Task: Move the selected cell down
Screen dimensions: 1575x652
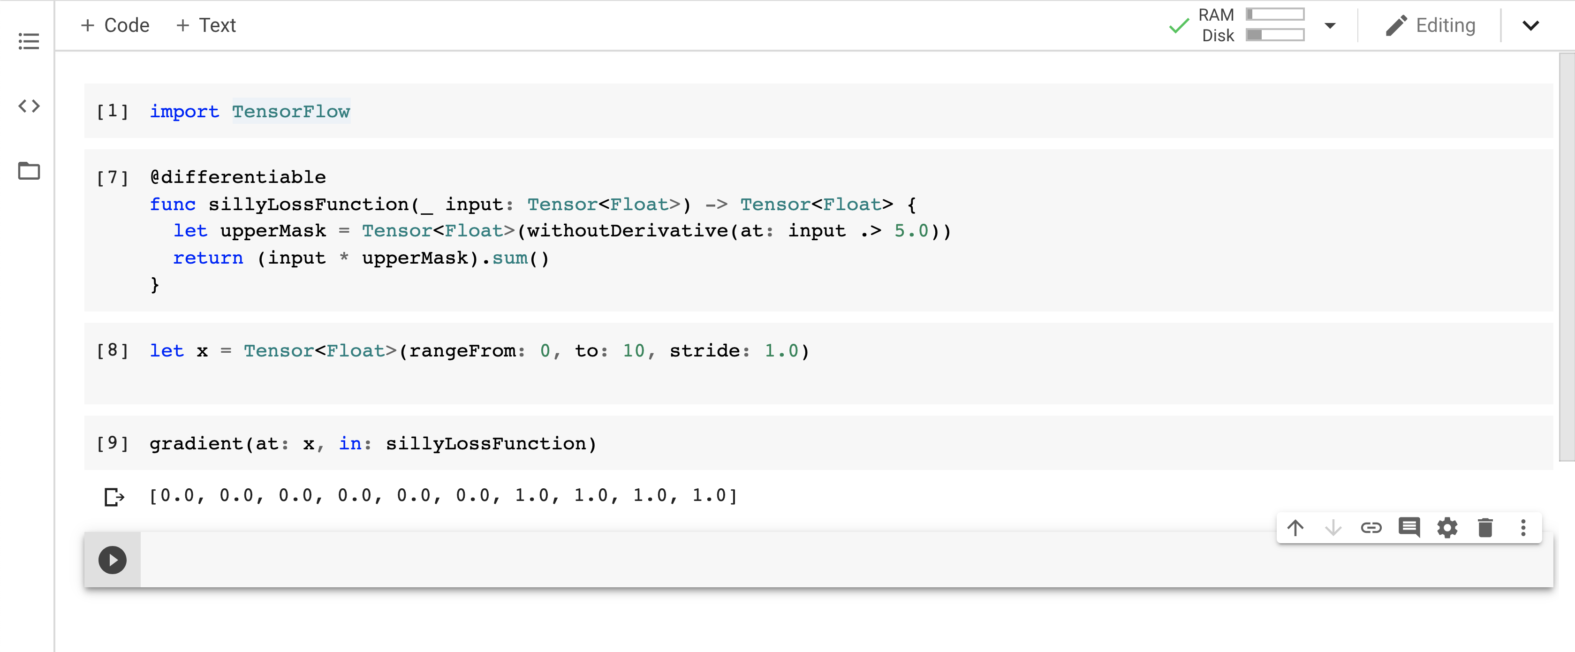Action: pos(1333,527)
